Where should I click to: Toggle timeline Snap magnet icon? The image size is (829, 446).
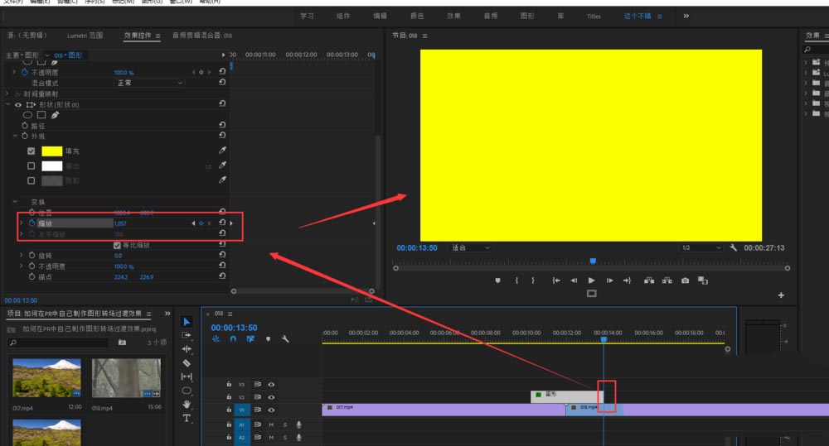tap(233, 339)
